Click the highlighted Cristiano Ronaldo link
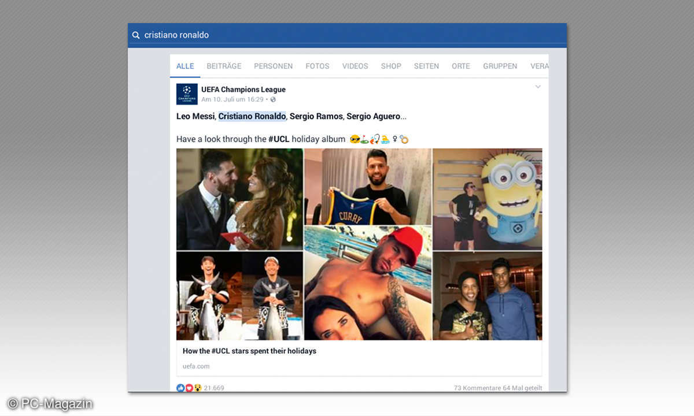This screenshot has width=694, height=416. (x=252, y=116)
